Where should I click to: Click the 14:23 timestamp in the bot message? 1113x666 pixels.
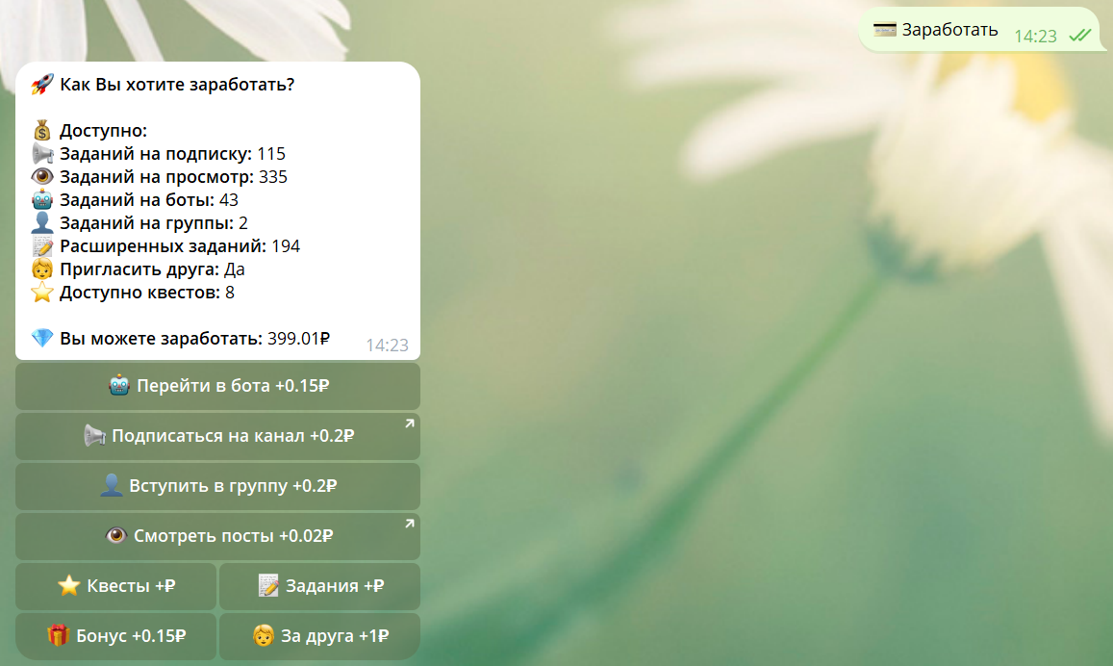[387, 346]
